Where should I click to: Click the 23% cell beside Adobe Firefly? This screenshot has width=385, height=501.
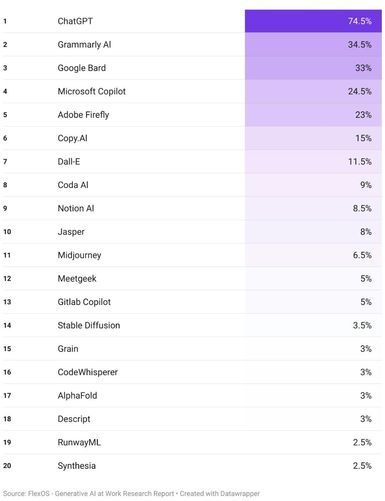(363, 115)
